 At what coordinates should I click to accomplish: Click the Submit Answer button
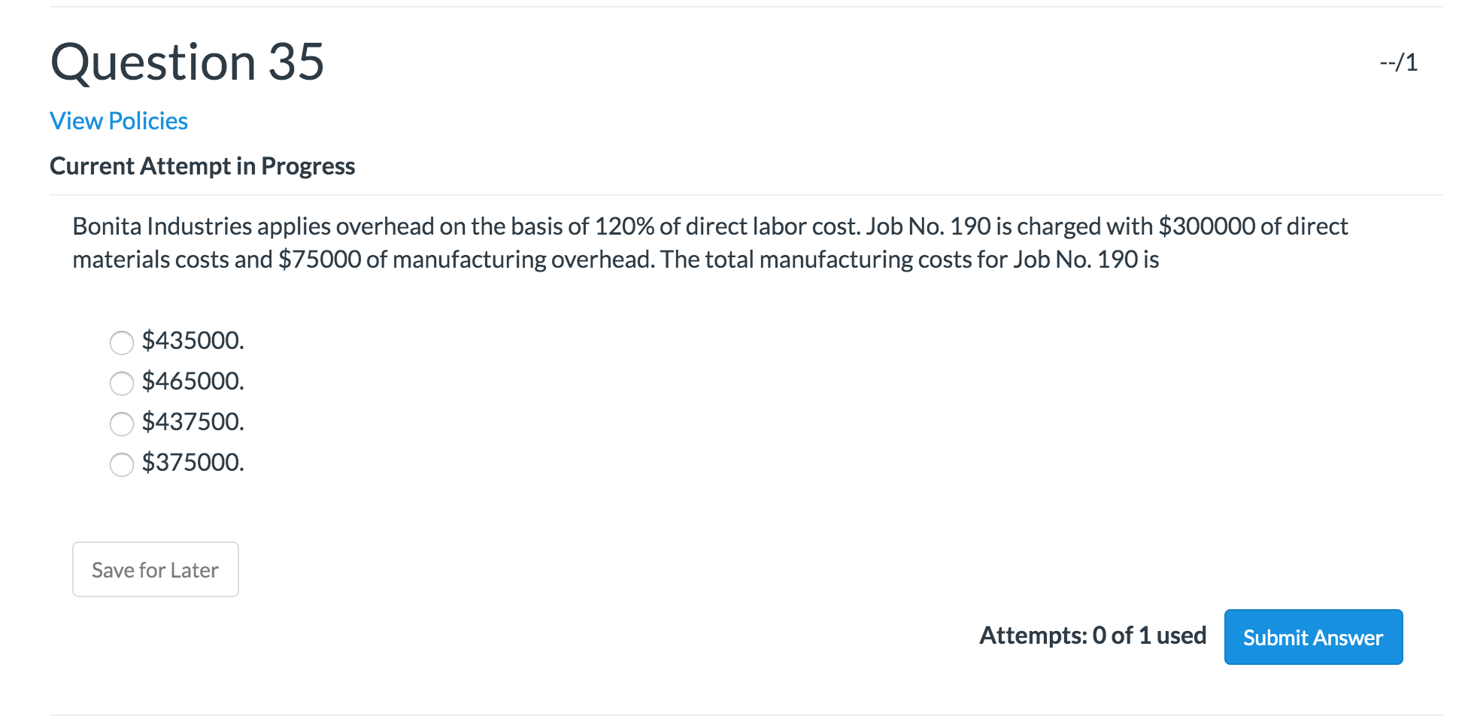coord(1313,637)
